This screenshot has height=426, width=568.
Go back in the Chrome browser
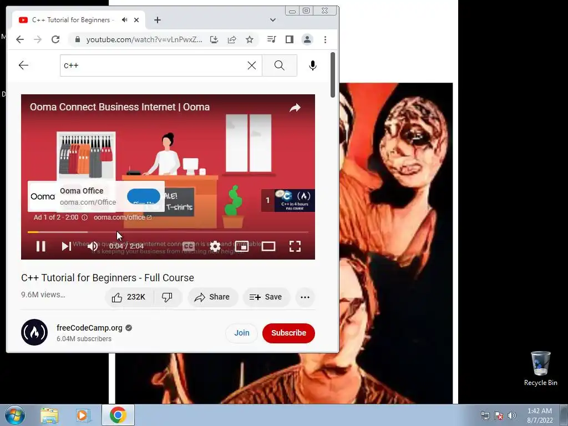pos(20,39)
